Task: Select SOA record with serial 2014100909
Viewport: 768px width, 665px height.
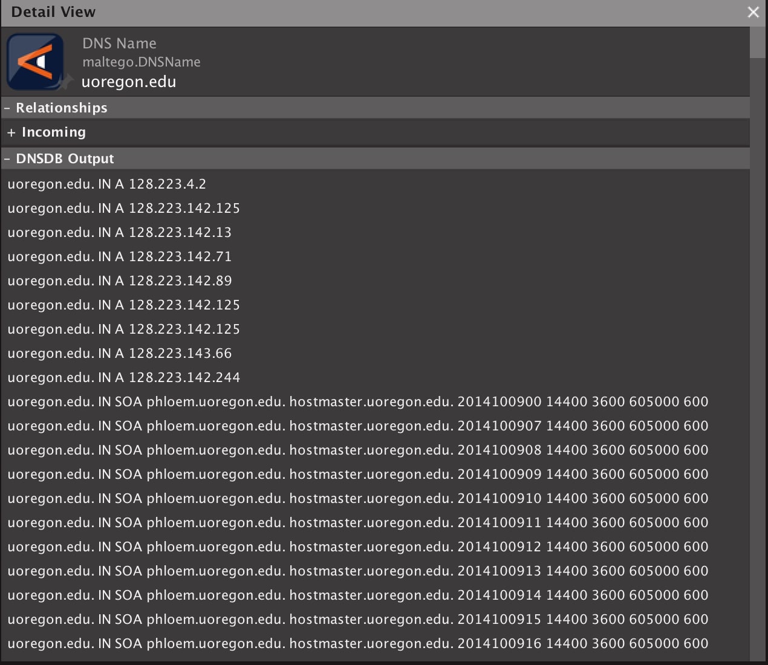Action: pyautogui.click(x=358, y=474)
